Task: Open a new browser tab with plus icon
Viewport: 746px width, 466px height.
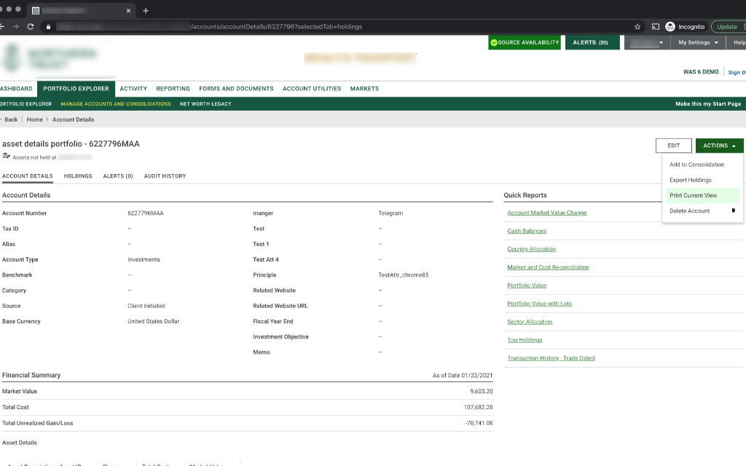Action: click(146, 10)
